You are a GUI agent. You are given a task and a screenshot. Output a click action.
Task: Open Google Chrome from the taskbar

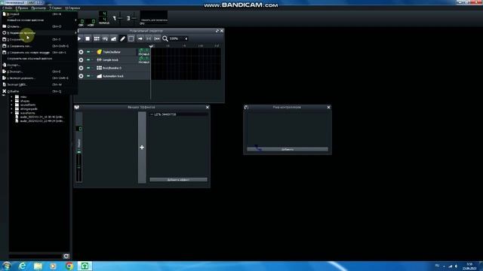click(x=69, y=266)
